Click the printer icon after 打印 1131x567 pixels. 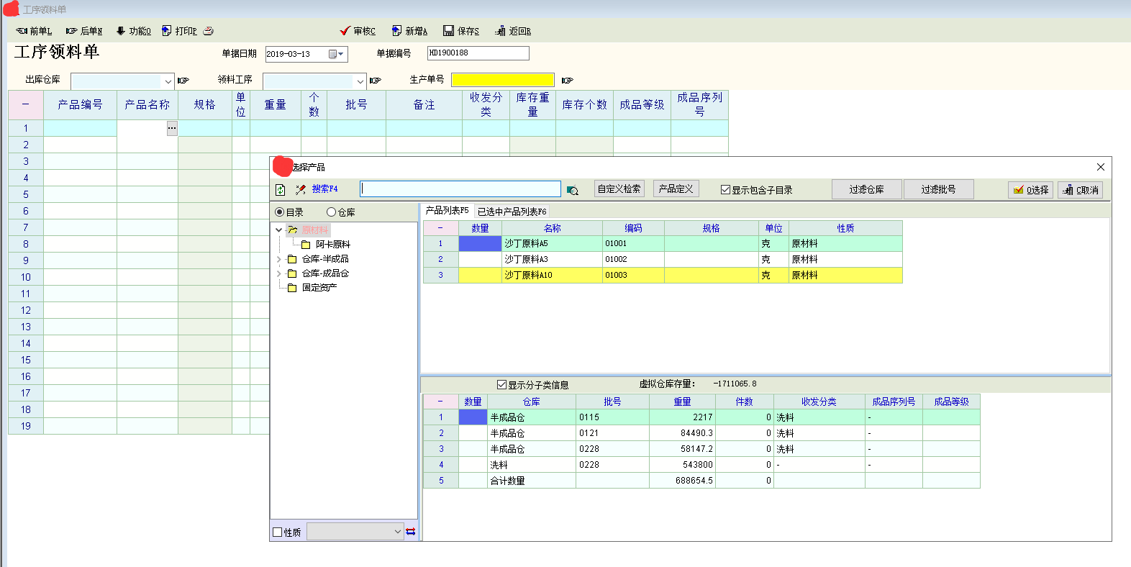[209, 31]
